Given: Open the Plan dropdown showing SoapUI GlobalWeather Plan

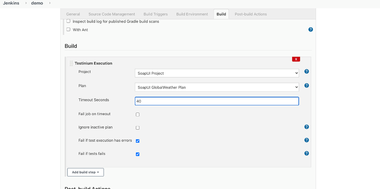Looking at the screenshot, I should click(x=217, y=87).
